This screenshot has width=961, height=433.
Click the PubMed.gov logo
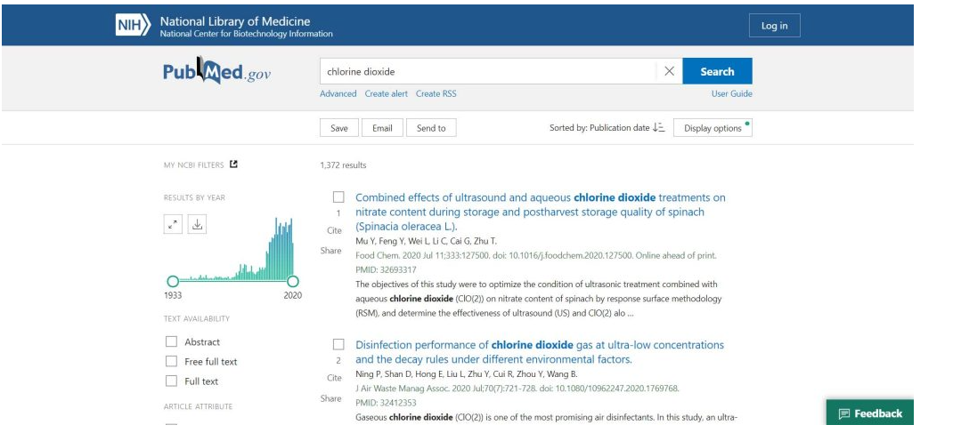click(216, 72)
